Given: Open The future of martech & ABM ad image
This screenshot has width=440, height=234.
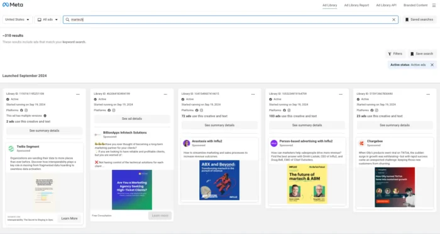Looking at the screenshot, I should coord(307,184).
